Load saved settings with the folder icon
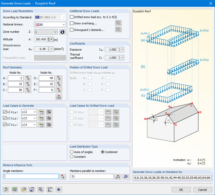Screen dimensions: 215x195 click(24, 189)
